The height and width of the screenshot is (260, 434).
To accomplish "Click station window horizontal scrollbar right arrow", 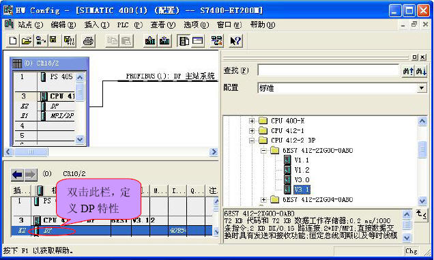I will coord(214,151).
